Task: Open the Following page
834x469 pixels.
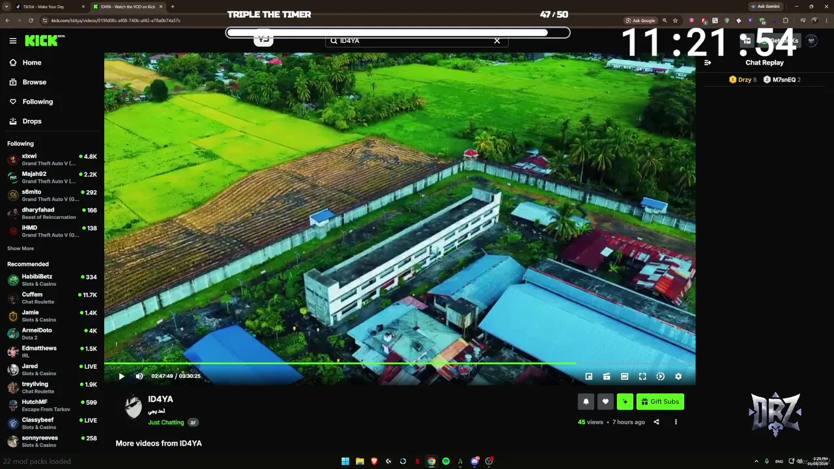Action: pyautogui.click(x=52, y=102)
